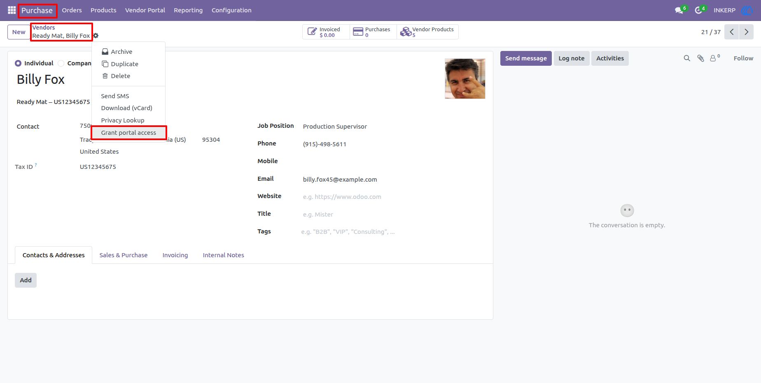Screen dimensions: 761x383
Task: Open the Configuration top menu
Action: tap(231, 10)
